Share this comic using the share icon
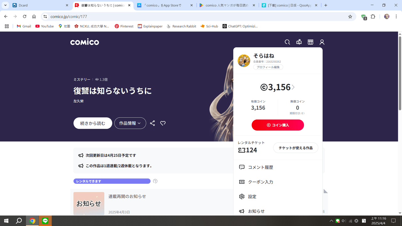Screen dimensions: 402x226 pyautogui.click(x=152, y=123)
